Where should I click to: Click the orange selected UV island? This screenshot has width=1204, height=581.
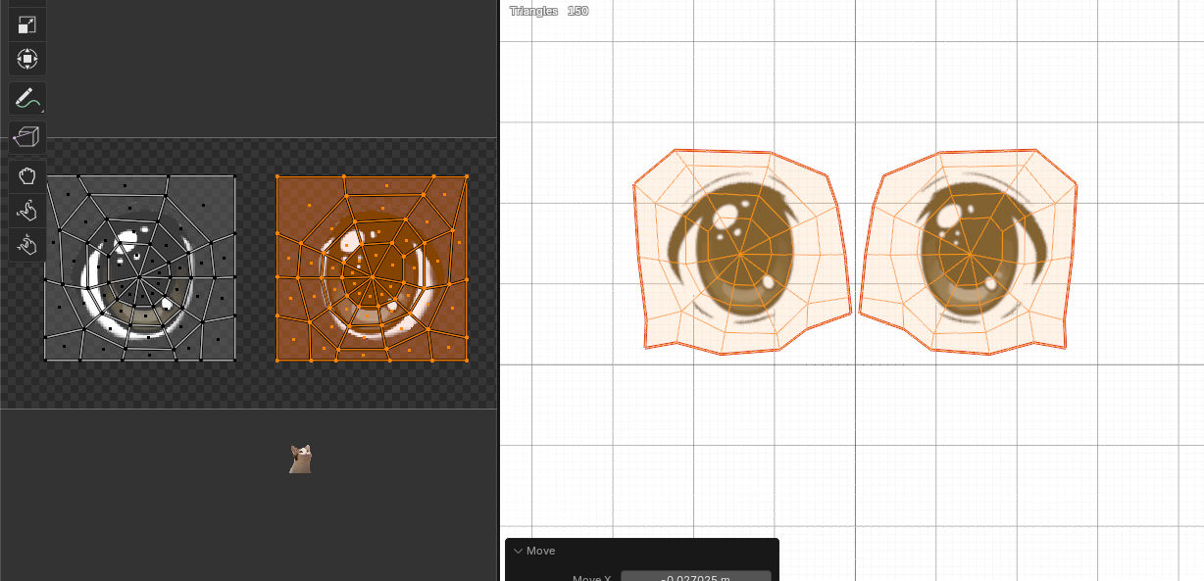coord(372,268)
